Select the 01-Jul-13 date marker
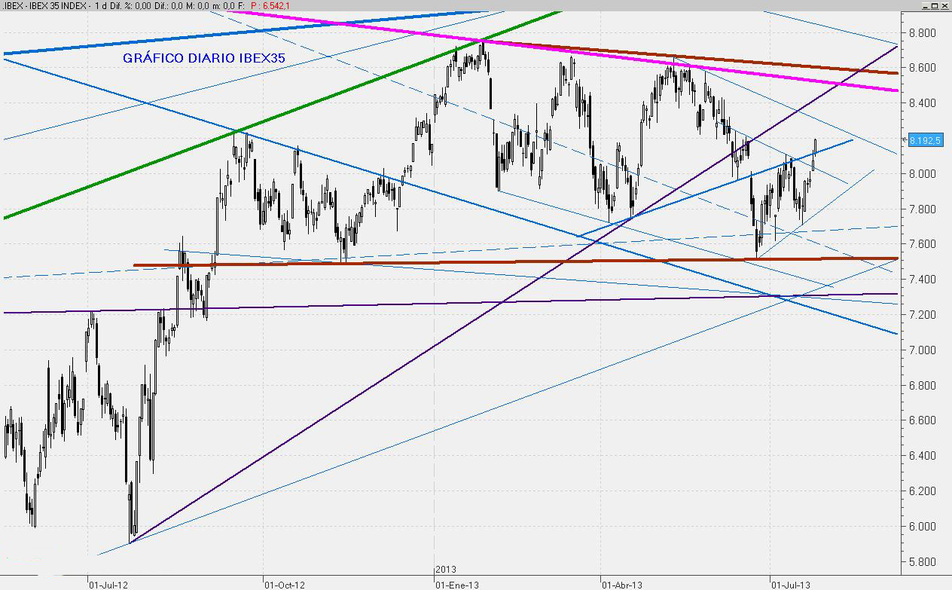This screenshot has width=952, height=590. tap(790, 584)
